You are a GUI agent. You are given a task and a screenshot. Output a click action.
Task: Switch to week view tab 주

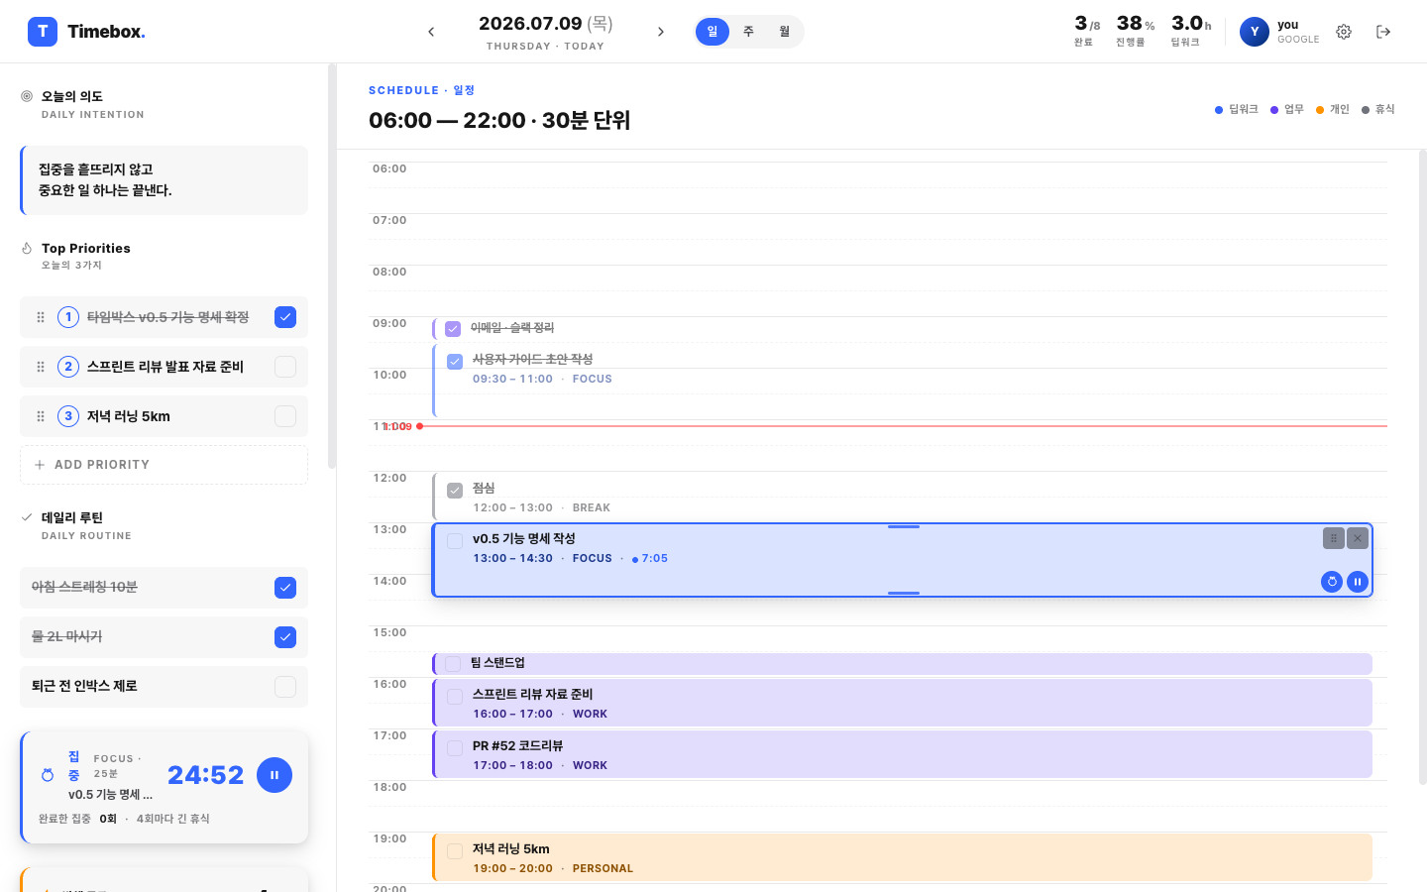[748, 32]
